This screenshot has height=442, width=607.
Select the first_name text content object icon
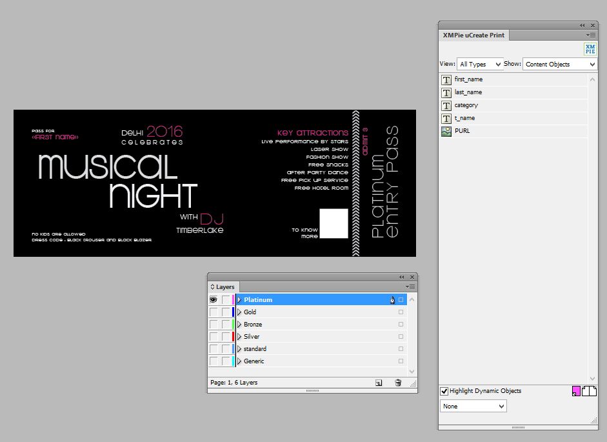pos(446,79)
